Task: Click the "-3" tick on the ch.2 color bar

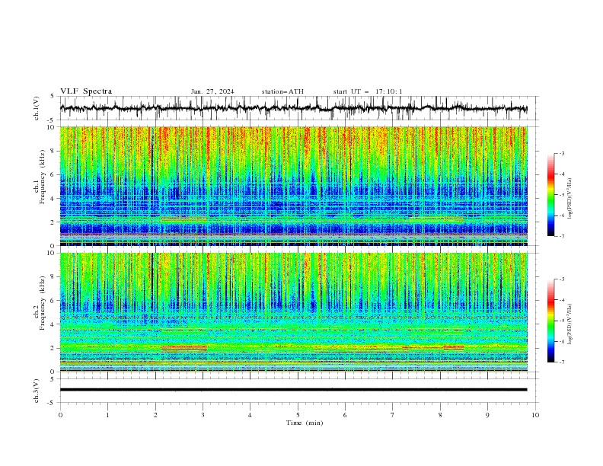Action: click(562, 279)
